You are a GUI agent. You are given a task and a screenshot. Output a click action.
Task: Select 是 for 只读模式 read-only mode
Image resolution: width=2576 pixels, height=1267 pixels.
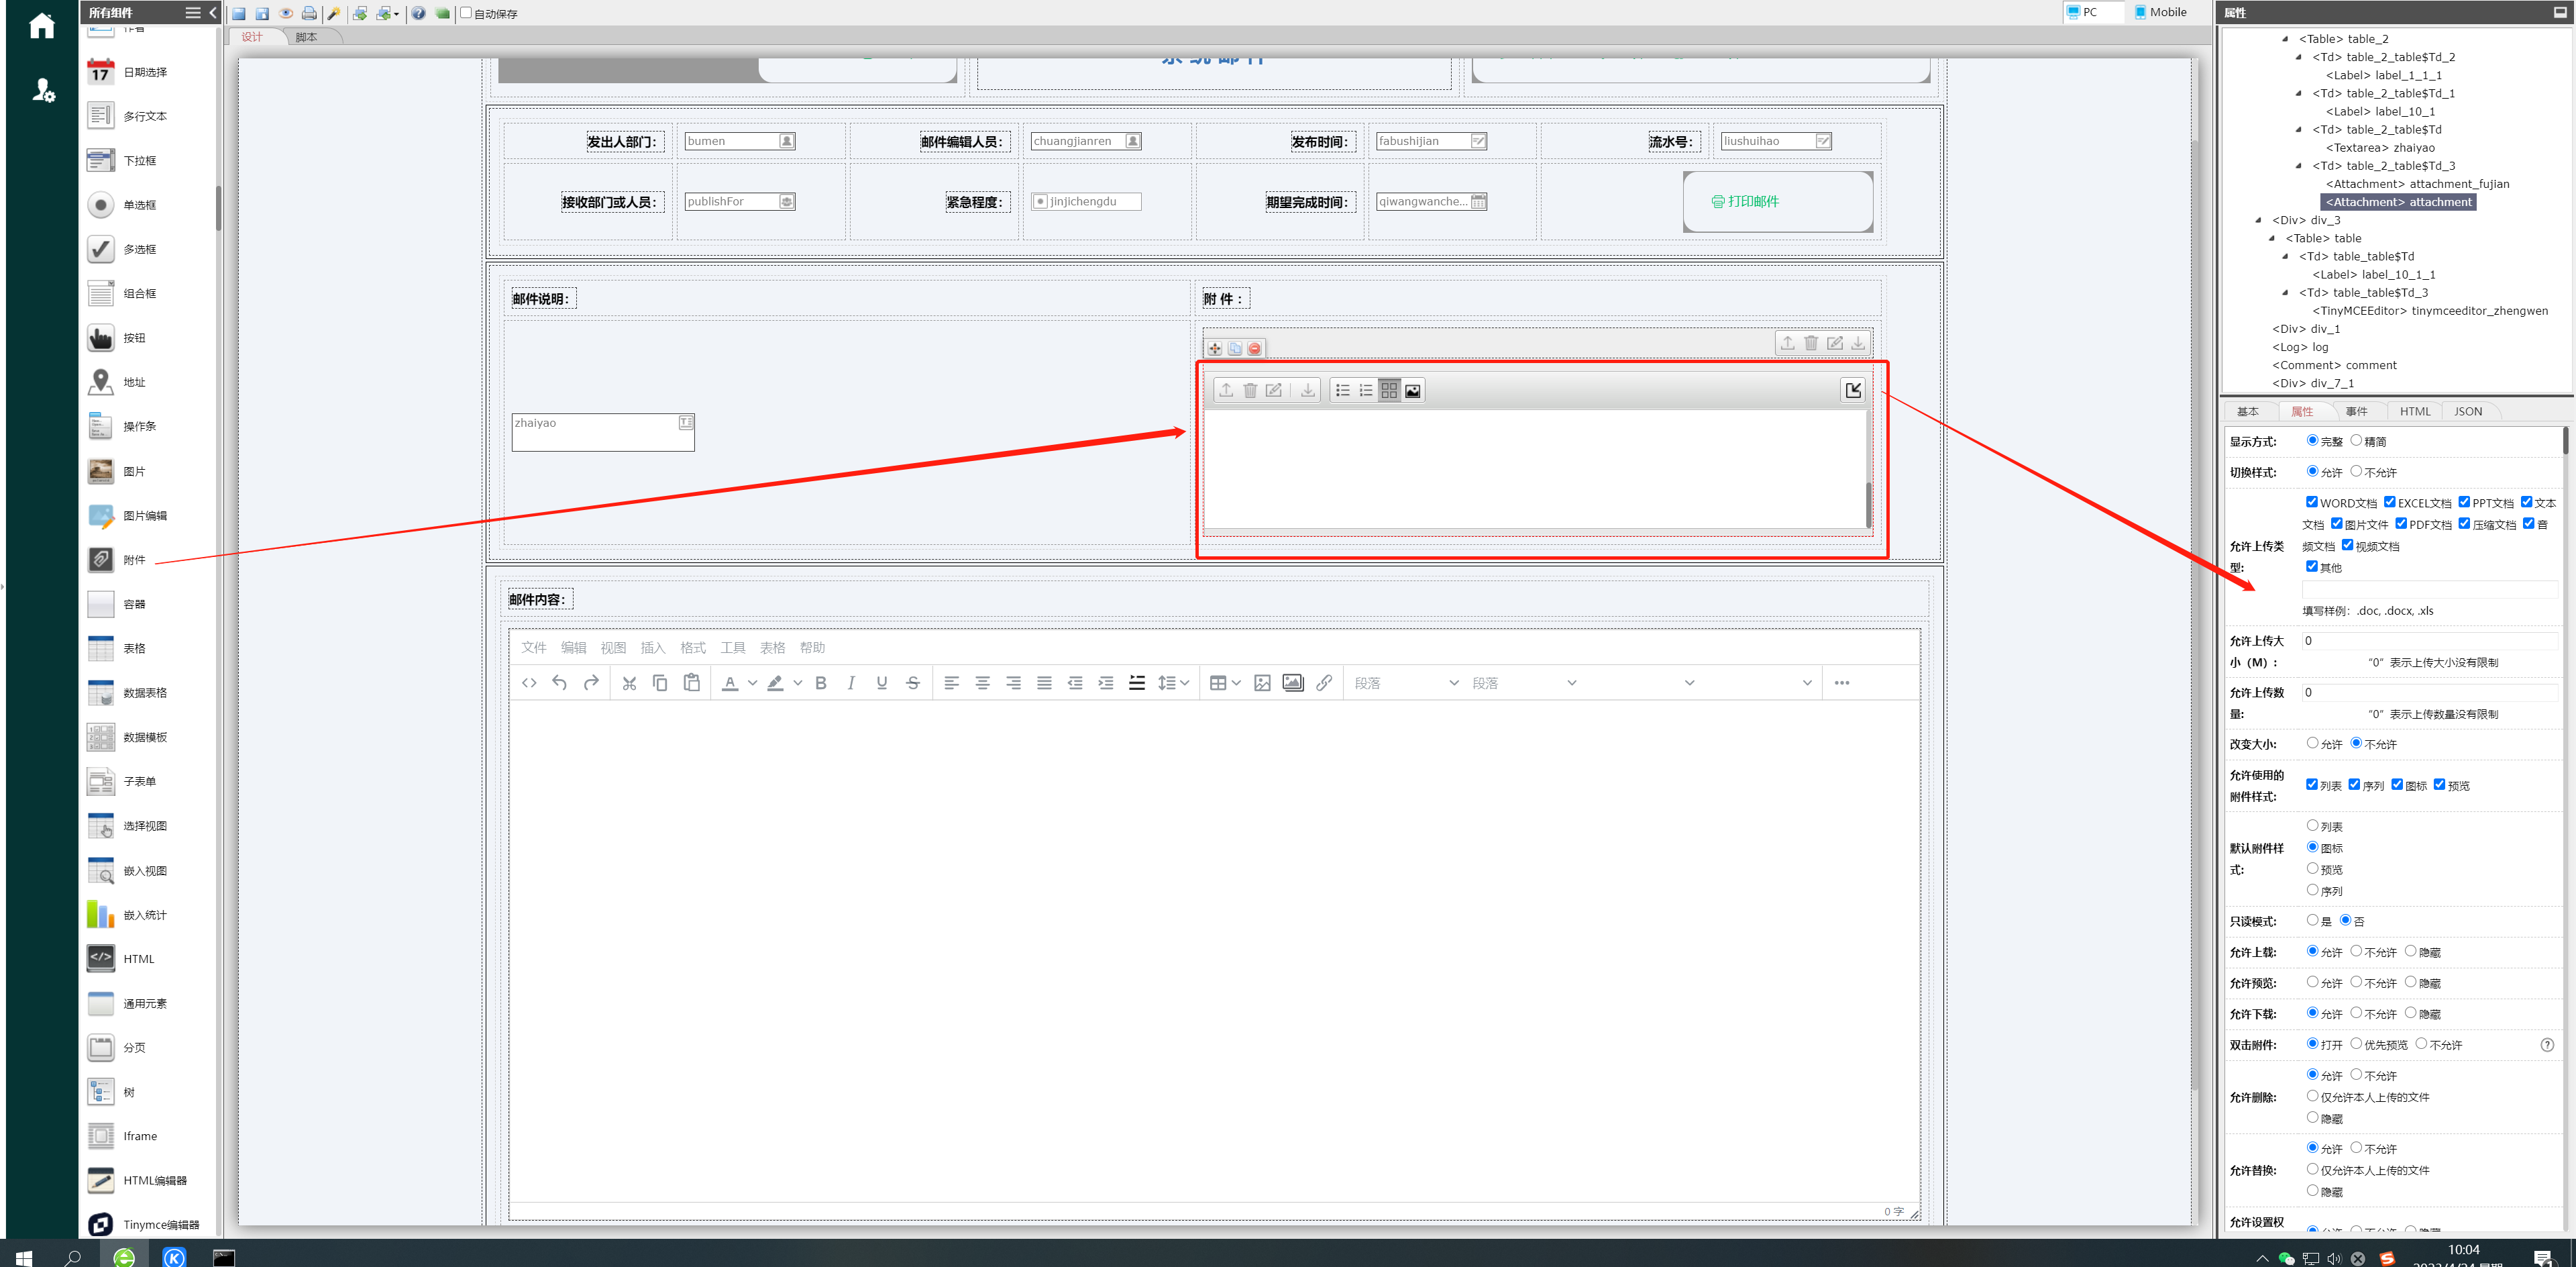[2312, 920]
